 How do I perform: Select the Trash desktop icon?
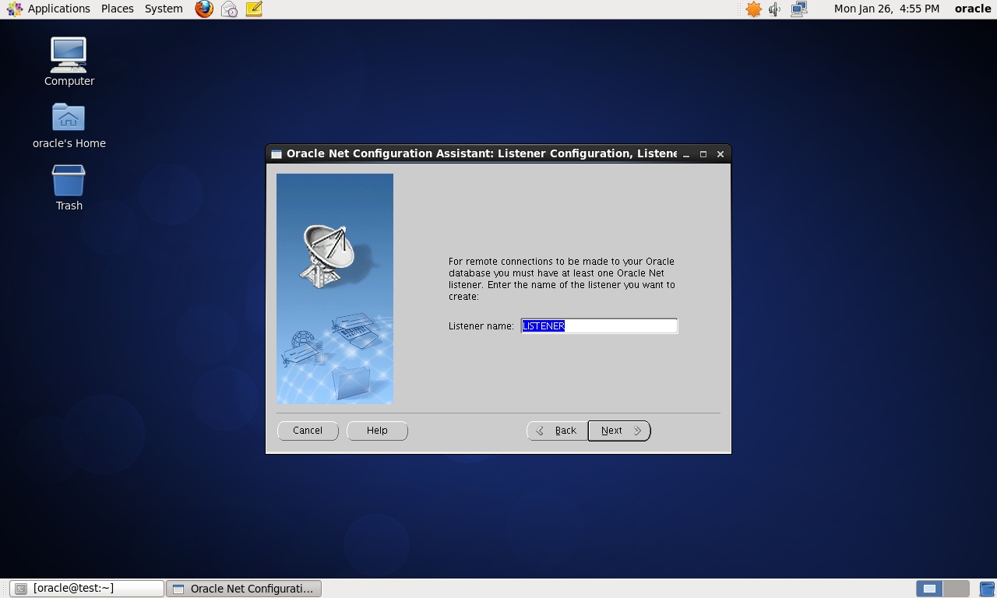pyautogui.click(x=69, y=188)
